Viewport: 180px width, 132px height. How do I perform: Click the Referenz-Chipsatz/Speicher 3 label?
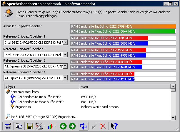pyautogui.click(x=24, y=60)
